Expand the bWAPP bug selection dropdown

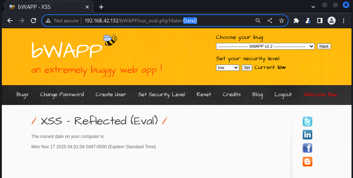(x=265, y=46)
